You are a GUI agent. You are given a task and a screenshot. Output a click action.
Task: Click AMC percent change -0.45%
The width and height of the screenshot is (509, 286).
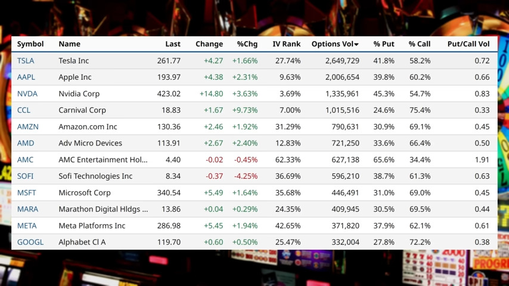coord(246,160)
